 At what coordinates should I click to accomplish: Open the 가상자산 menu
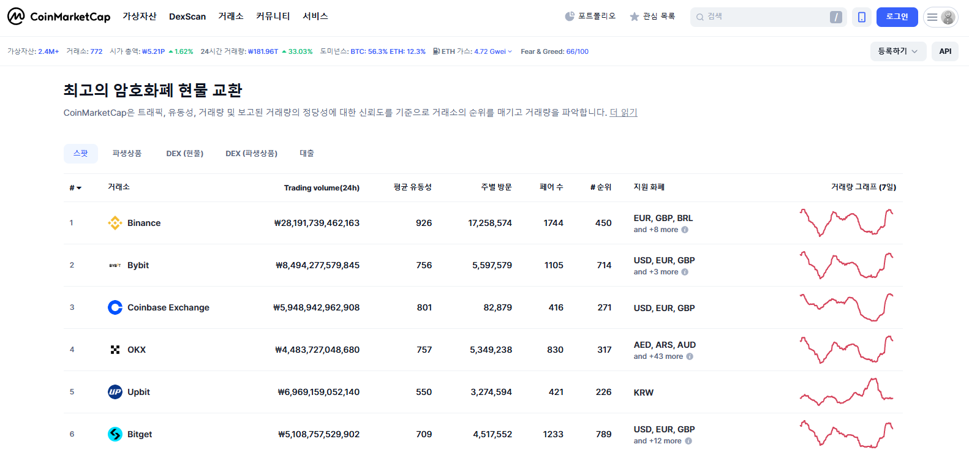coord(140,17)
